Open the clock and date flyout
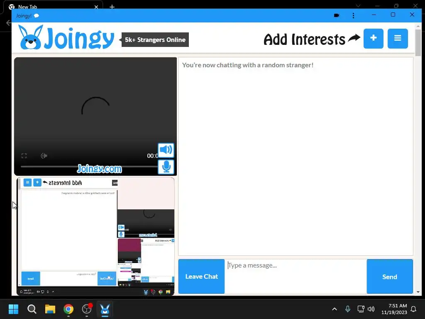The height and width of the screenshot is (319, 425). (x=394, y=309)
